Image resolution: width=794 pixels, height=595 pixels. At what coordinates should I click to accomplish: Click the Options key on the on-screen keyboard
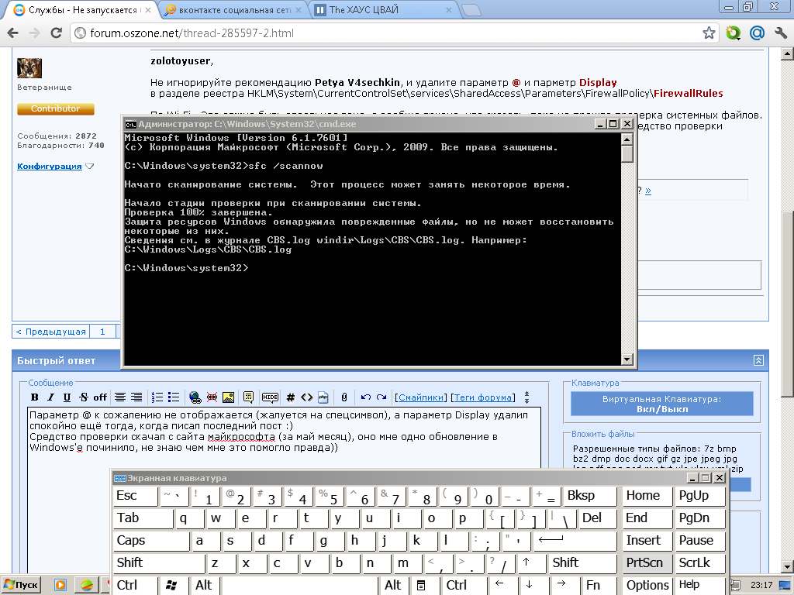click(647, 586)
